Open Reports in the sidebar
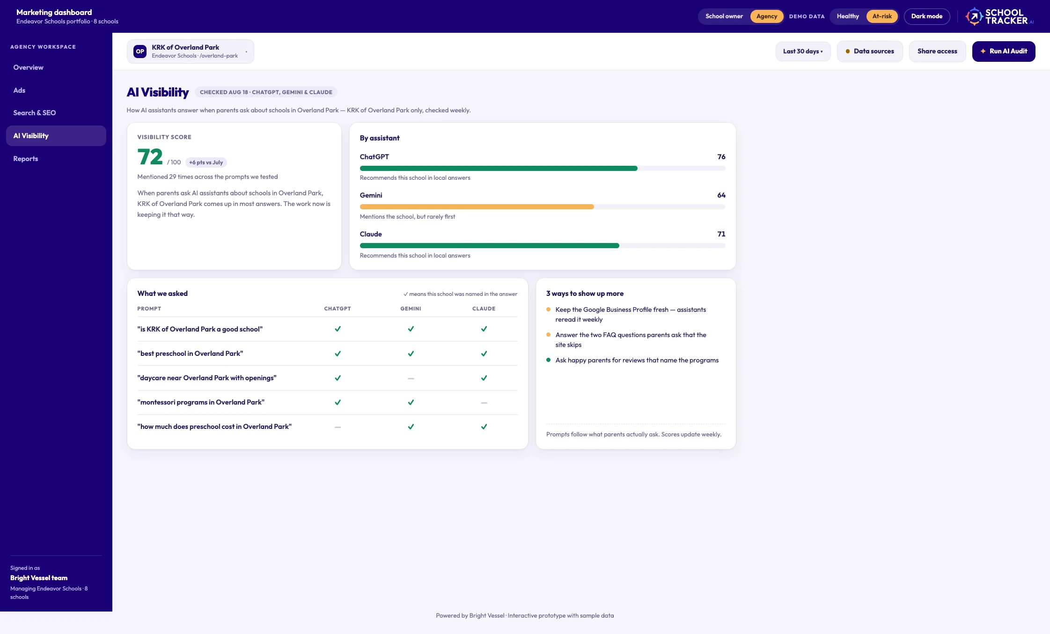 pyautogui.click(x=56, y=159)
